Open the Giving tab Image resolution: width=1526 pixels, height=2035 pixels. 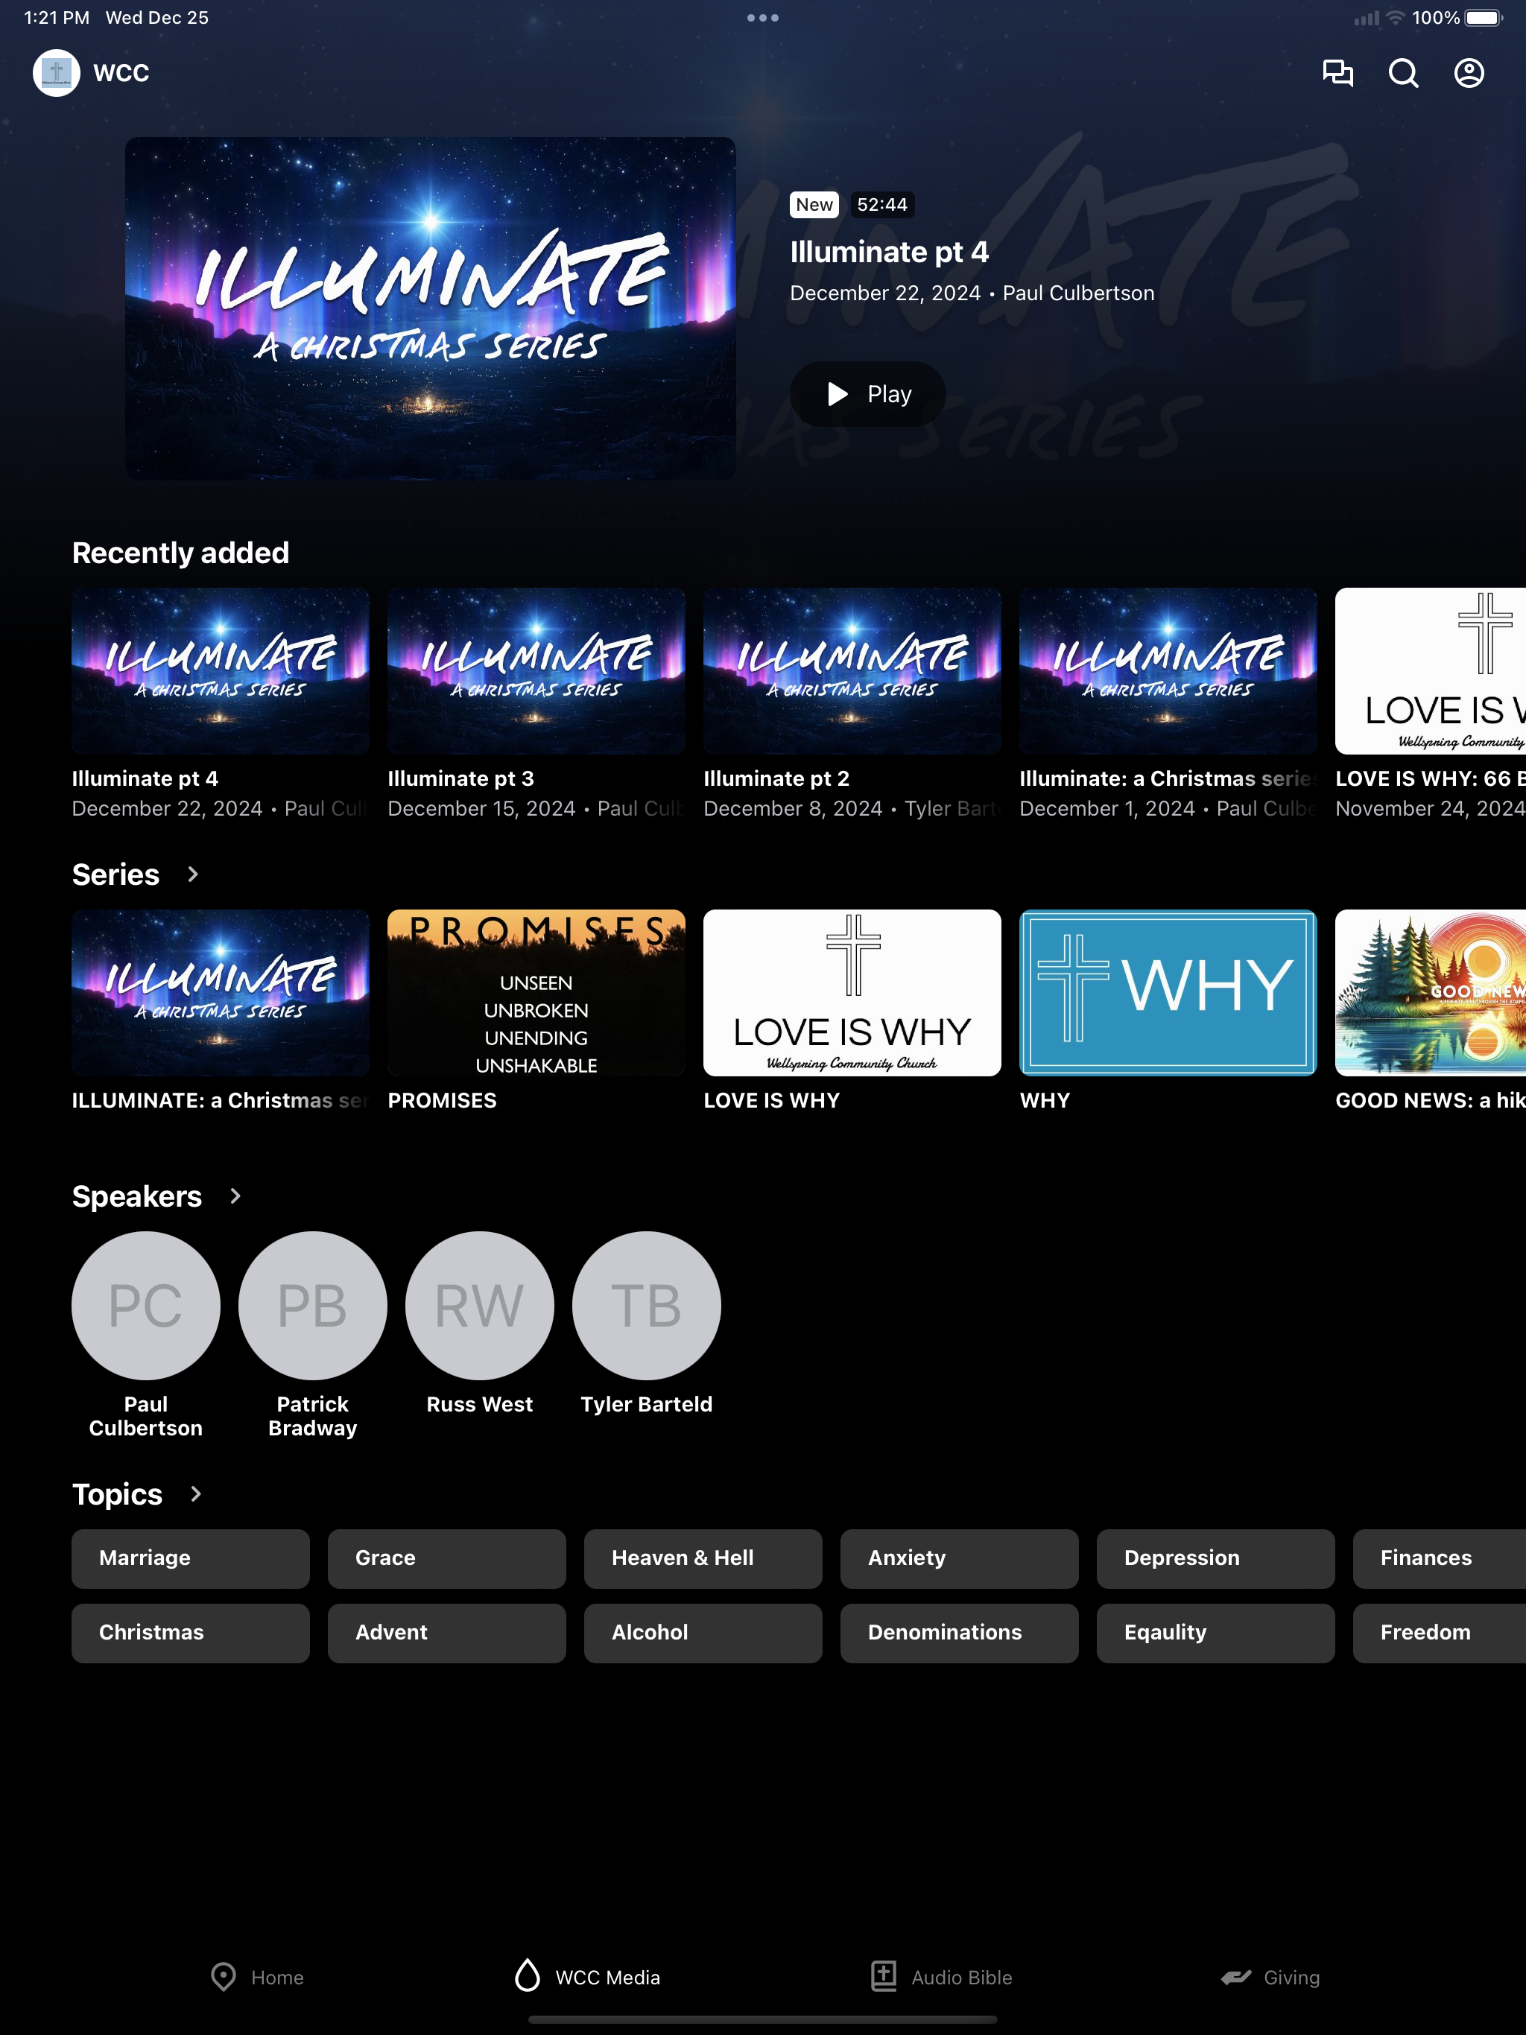[1270, 1977]
